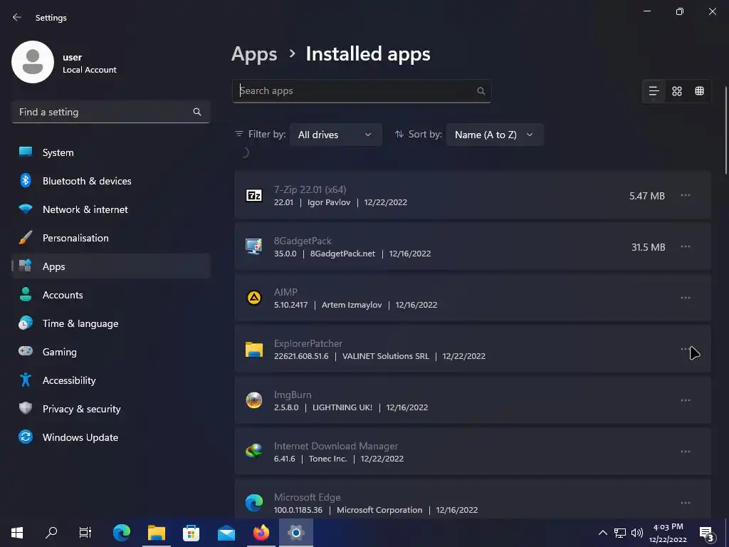
Task: Click the search icon in Search apps
Action: (x=481, y=91)
